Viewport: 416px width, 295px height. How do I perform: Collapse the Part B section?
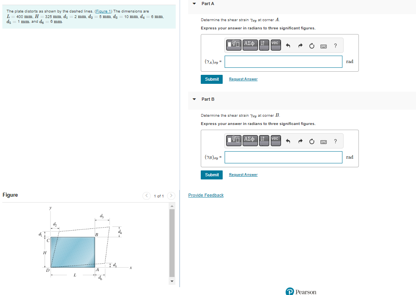(194, 99)
